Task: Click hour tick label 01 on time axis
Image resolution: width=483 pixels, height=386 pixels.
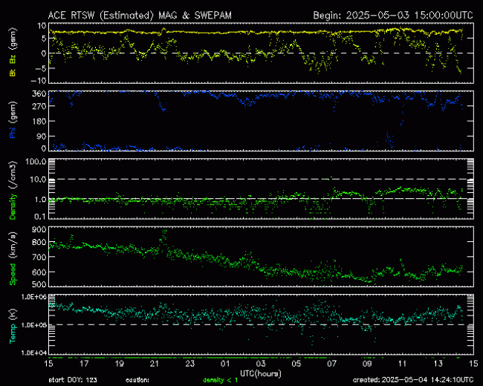Action: (x=225, y=364)
